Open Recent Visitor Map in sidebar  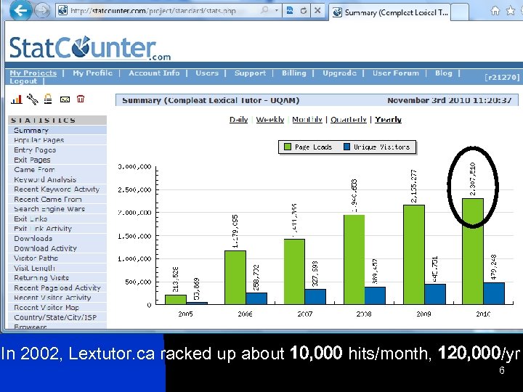tap(57, 307)
